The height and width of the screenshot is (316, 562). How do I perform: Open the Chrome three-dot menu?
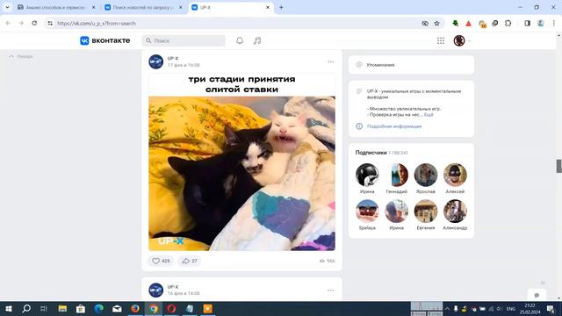pos(554,24)
